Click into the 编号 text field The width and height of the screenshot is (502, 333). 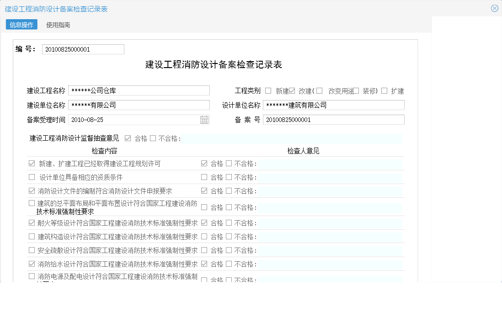83,49
